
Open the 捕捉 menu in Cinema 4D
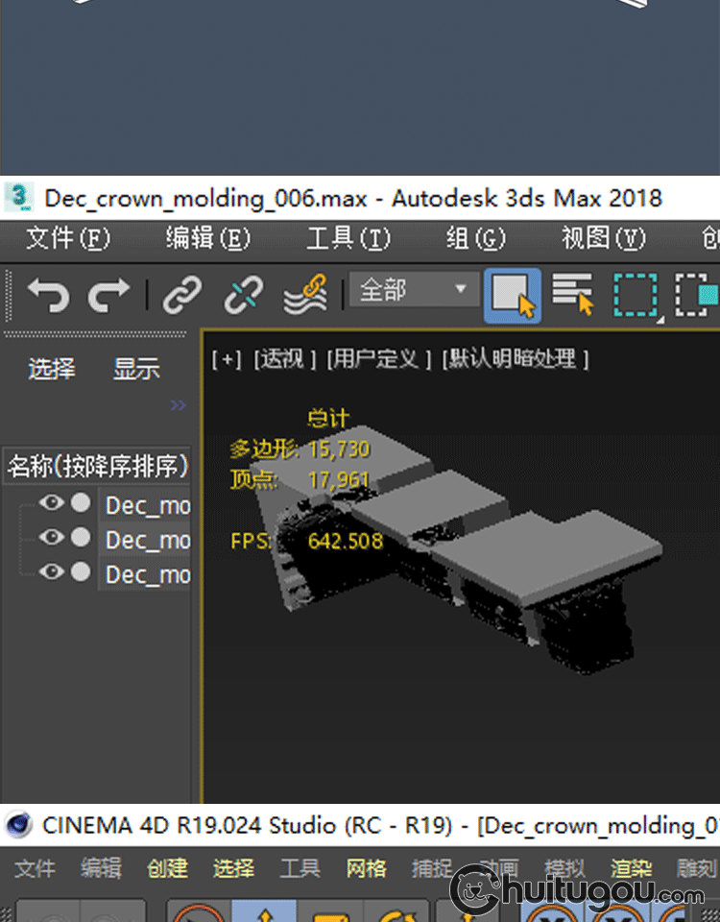(432, 868)
